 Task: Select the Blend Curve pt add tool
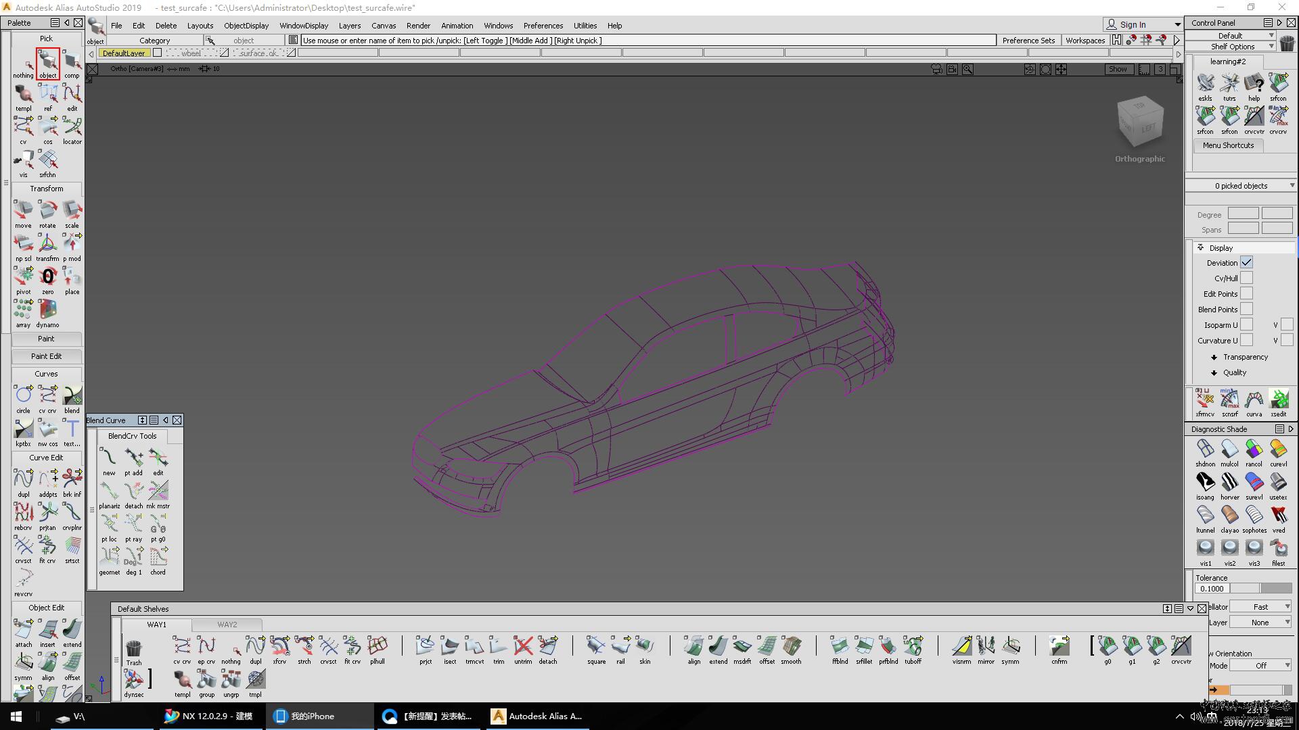[133, 461]
